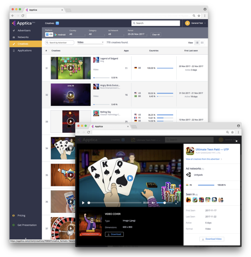Click the Download Video button

pos(212,239)
